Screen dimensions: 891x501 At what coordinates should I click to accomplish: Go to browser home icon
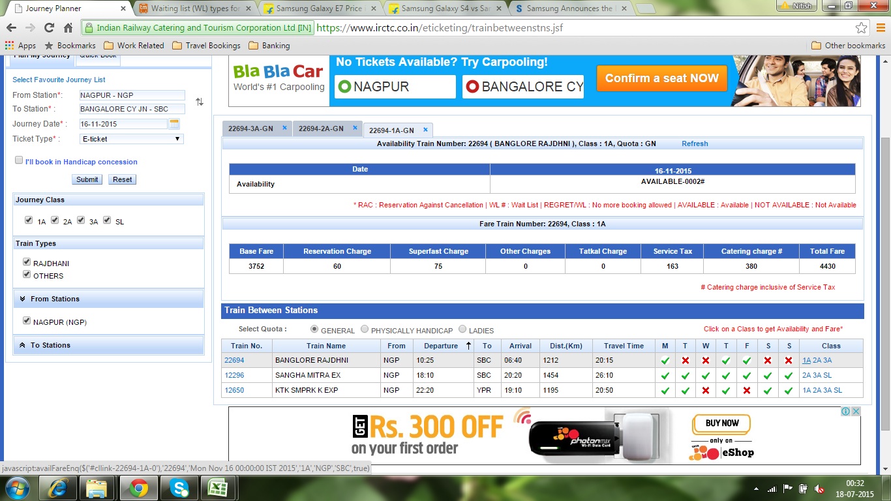click(x=68, y=28)
